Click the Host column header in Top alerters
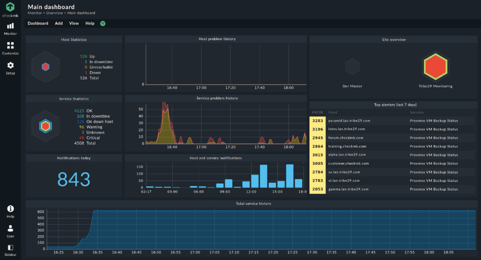 [x=333, y=112]
